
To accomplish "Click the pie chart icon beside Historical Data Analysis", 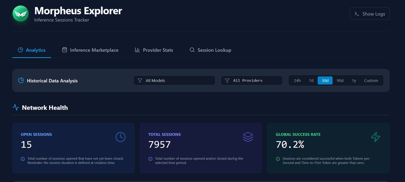I will pyautogui.click(x=21, y=81).
